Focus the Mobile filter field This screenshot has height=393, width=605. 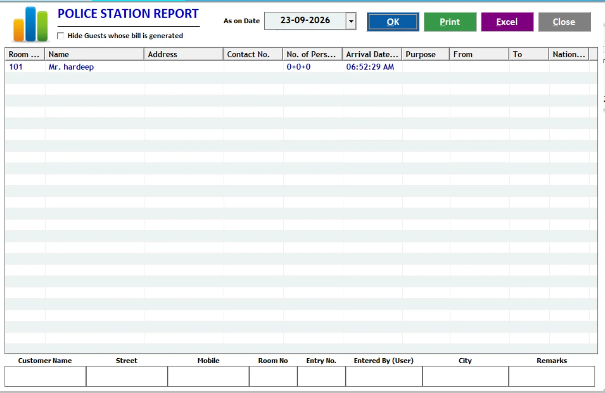tap(208, 376)
